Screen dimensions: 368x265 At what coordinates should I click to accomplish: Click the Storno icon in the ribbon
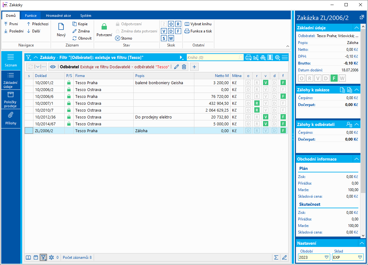[x=118, y=38]
